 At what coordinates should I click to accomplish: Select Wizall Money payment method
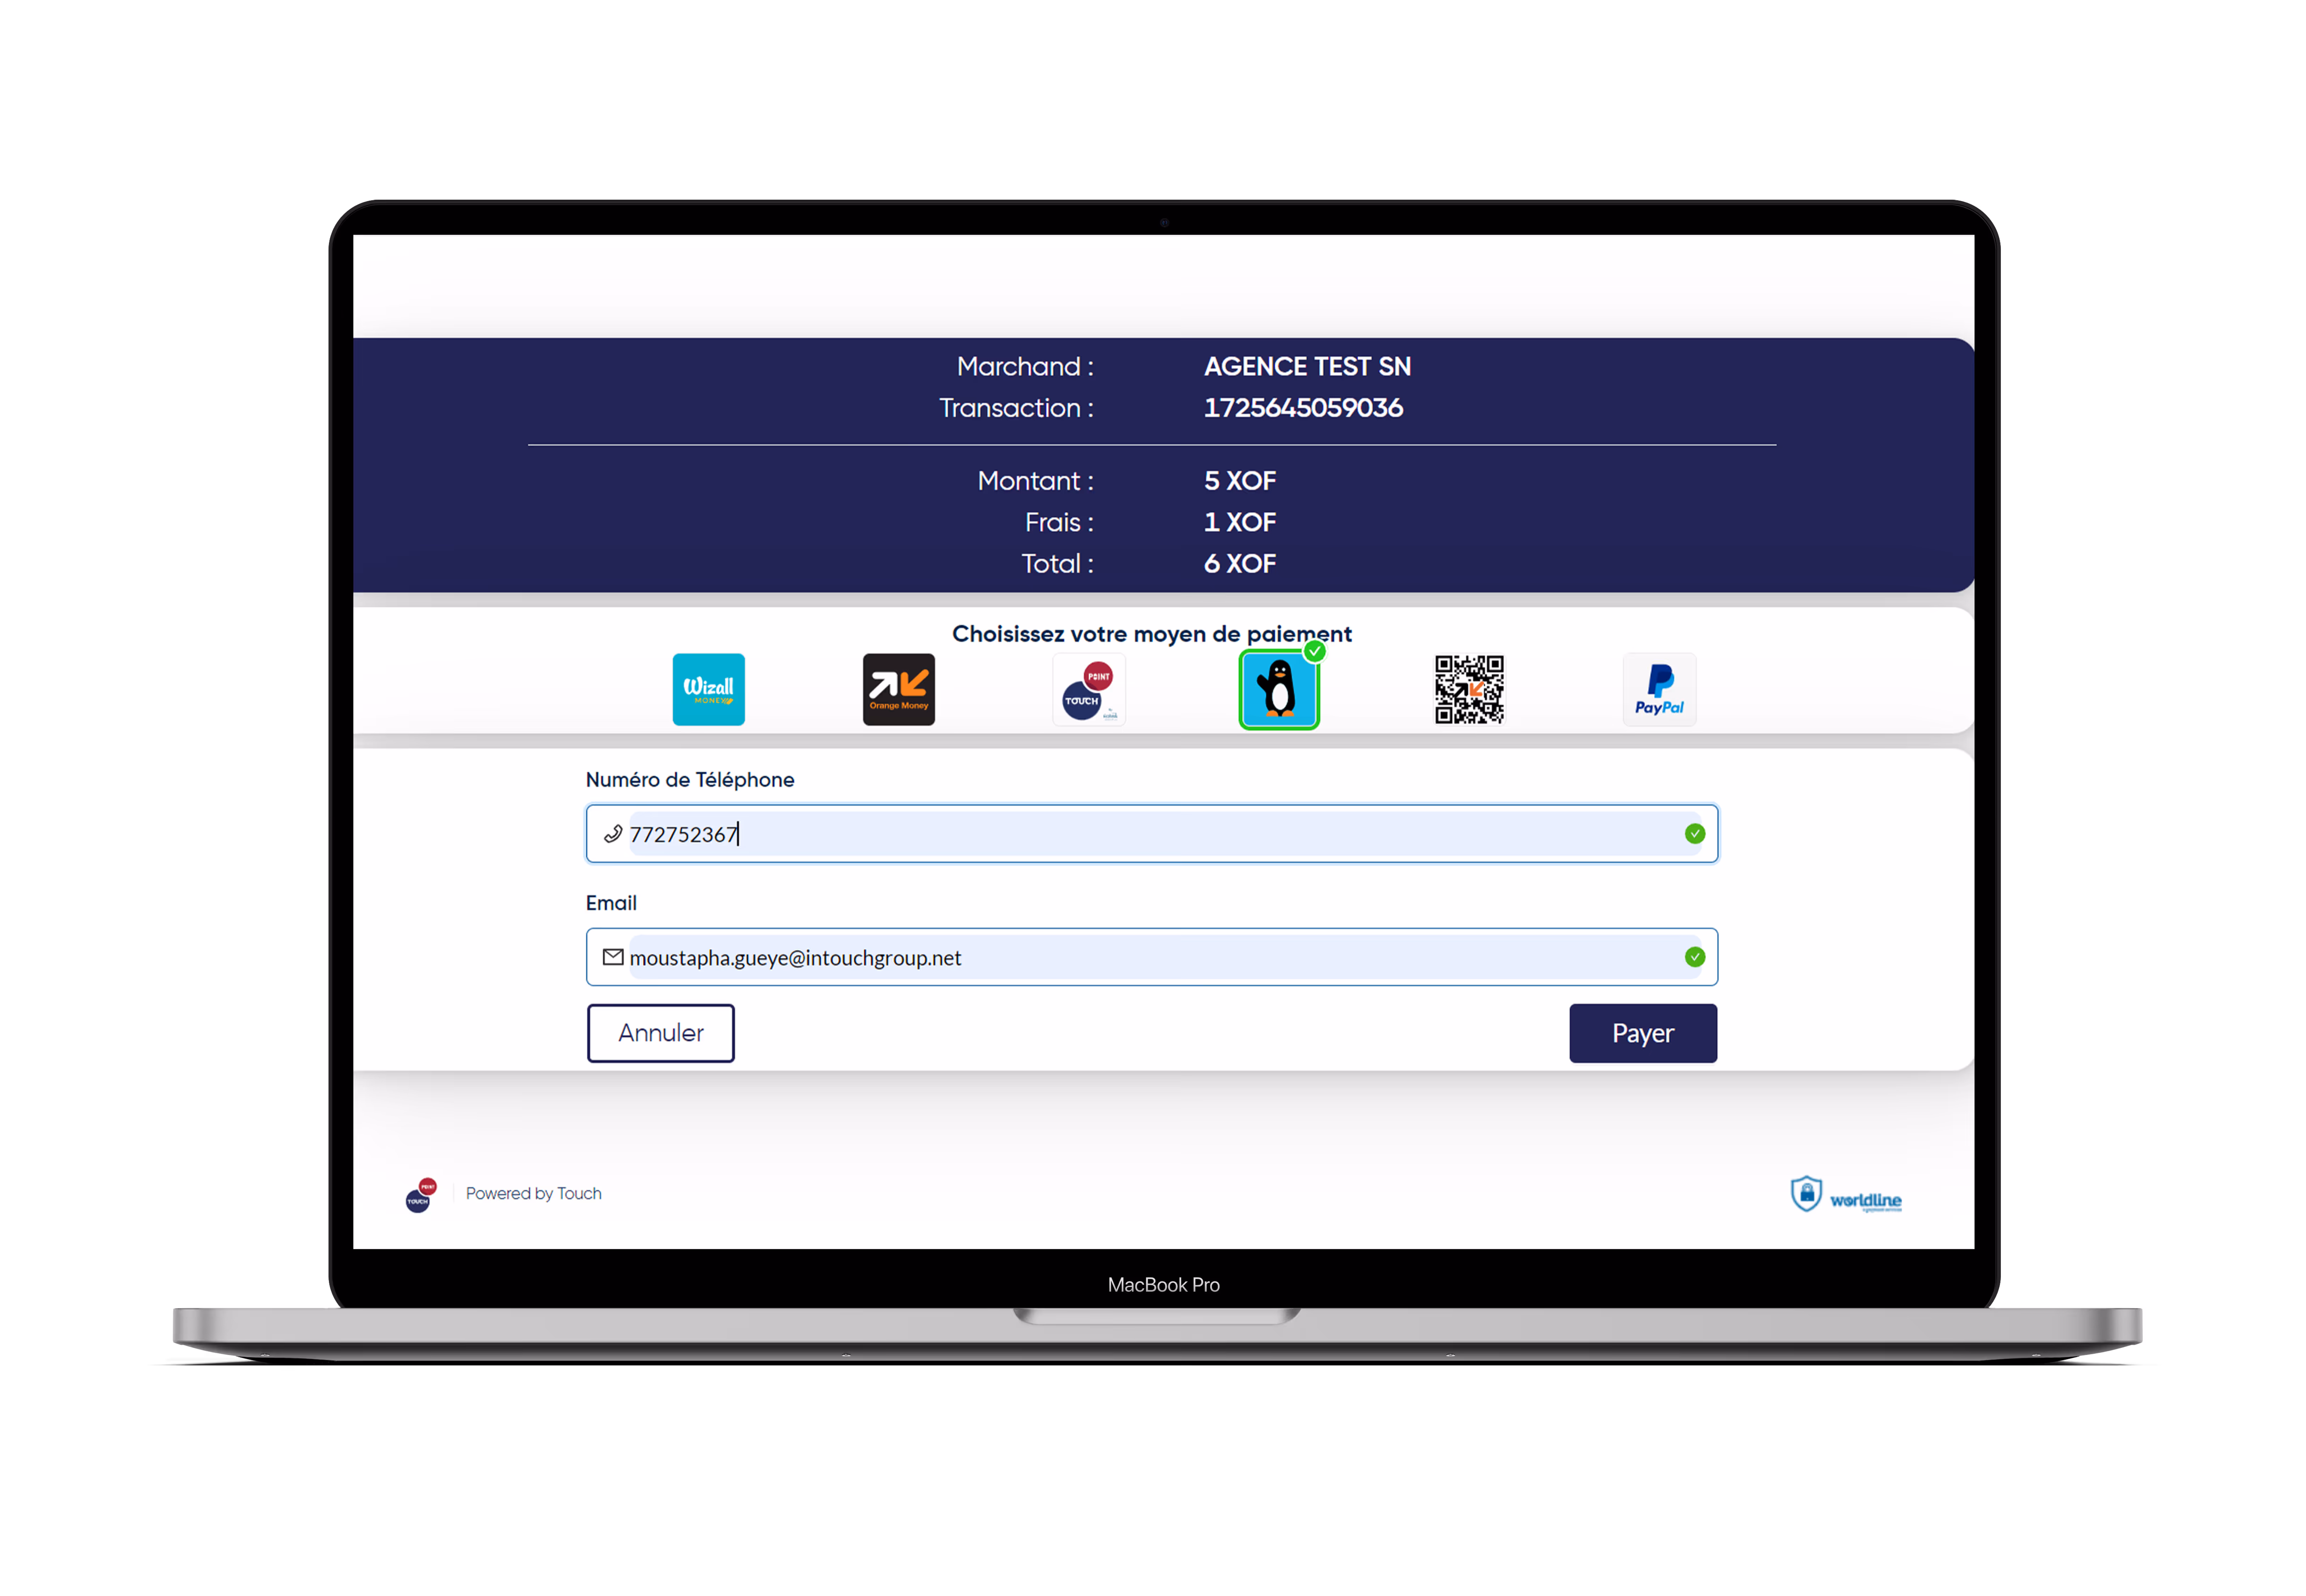[708, 689]
